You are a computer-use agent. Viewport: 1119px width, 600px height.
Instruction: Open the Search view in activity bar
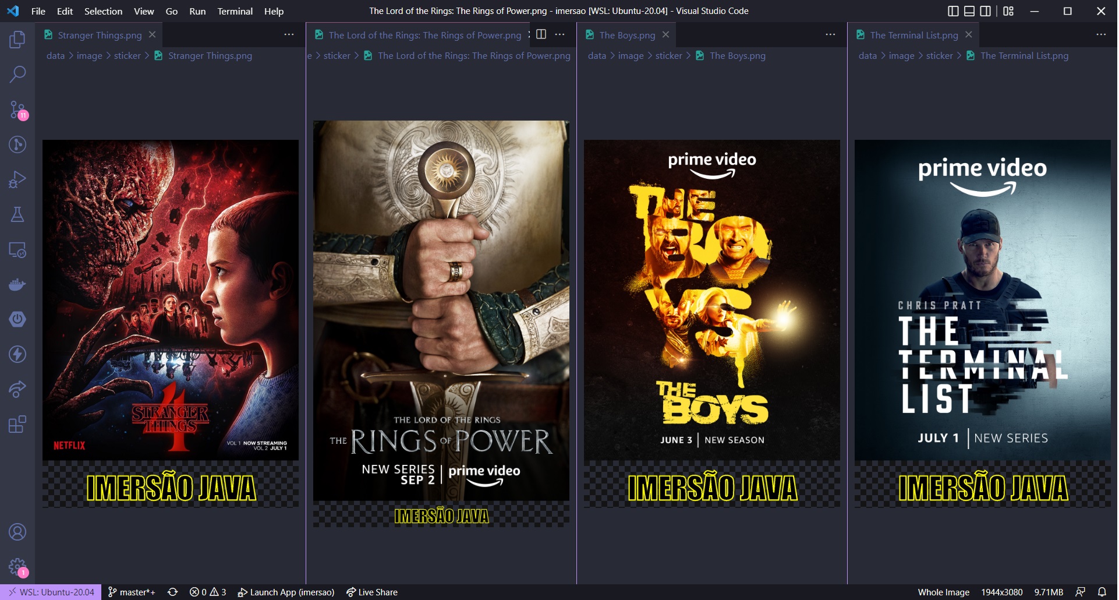click(x=17, y=75)
